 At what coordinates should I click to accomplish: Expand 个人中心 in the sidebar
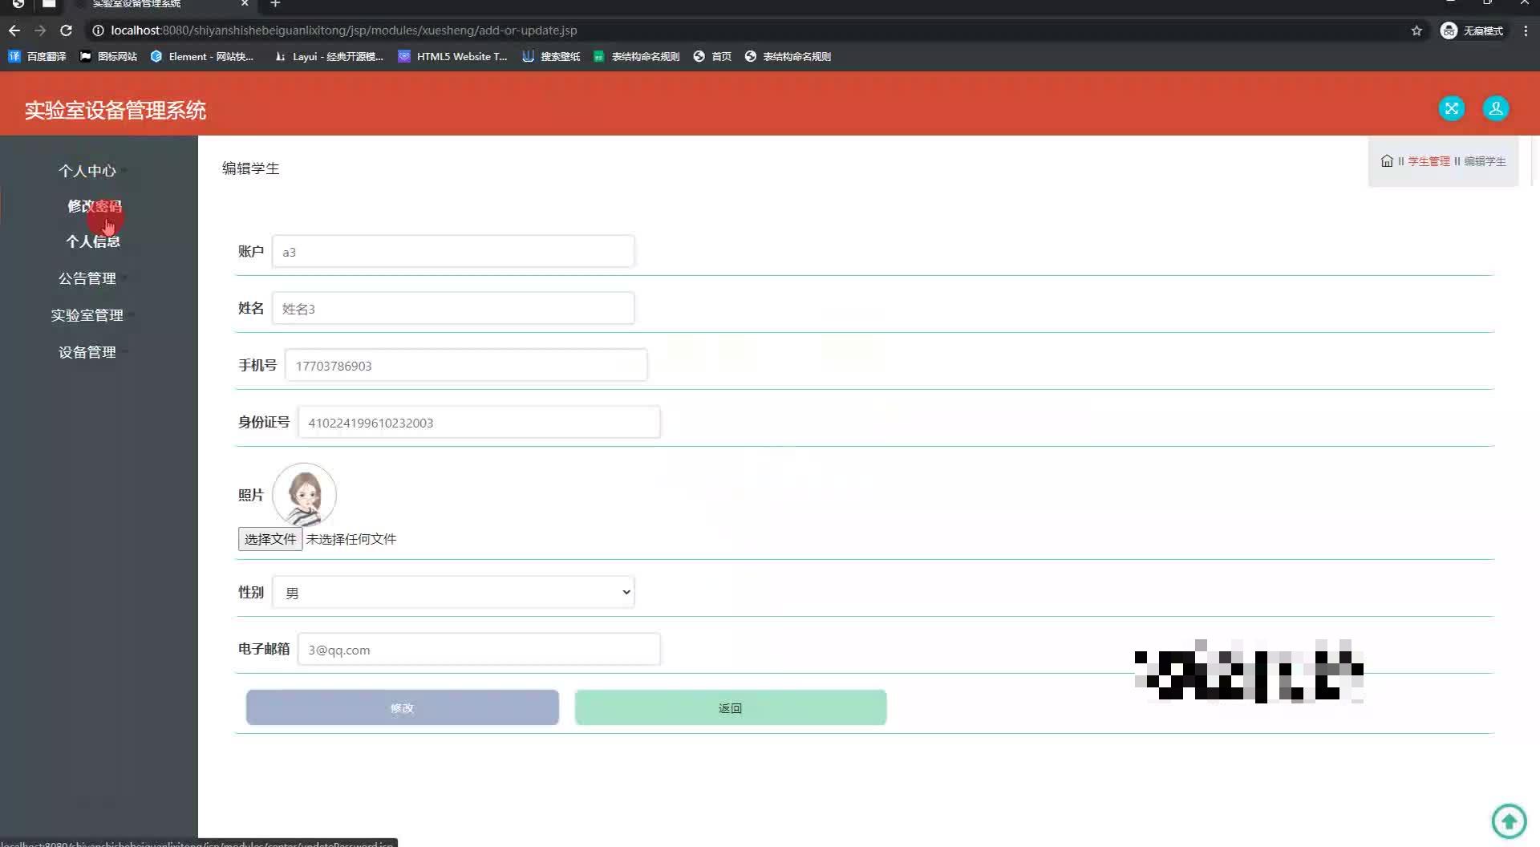point(87,170)
